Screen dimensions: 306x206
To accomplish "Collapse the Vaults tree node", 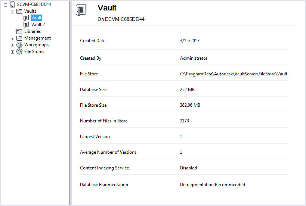I will [x=12, y=12].
